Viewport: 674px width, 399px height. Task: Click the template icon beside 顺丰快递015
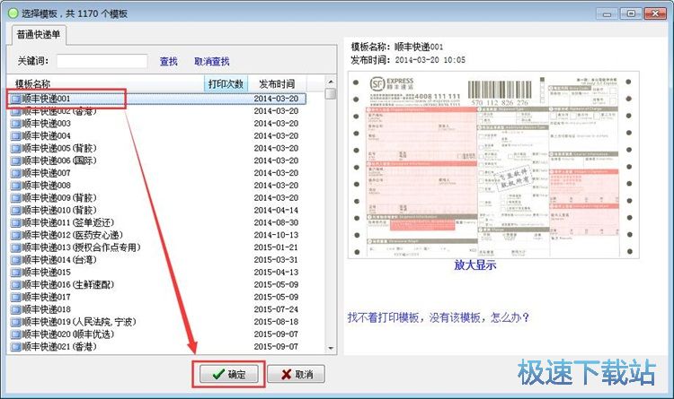pyautogui.click(x=16, y=273)
